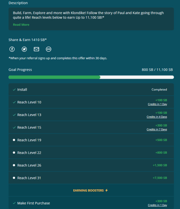The height and width of the screenshot is (209, 180).
Task: Expand description with Read More
Action: pyautogui.click(x=21, y=25)
